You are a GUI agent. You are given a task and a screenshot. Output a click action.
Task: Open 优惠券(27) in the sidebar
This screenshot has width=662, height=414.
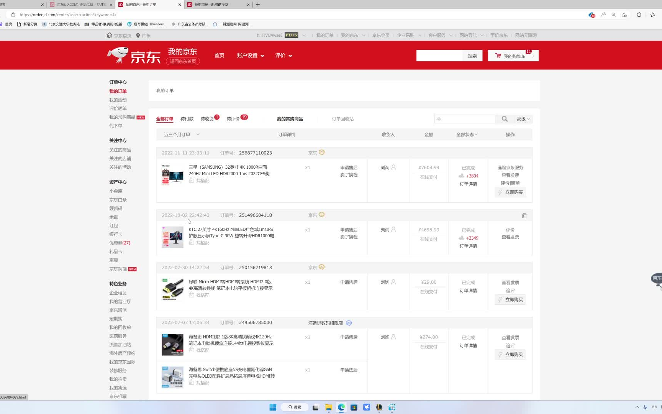(x=120, y=243)
